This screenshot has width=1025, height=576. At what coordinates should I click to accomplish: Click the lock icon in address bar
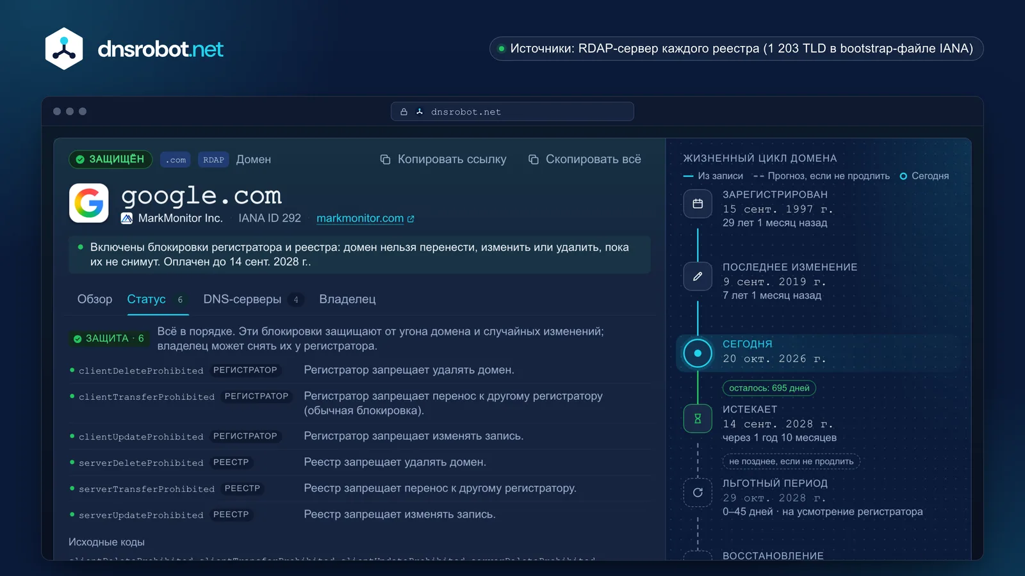[404, 111]
